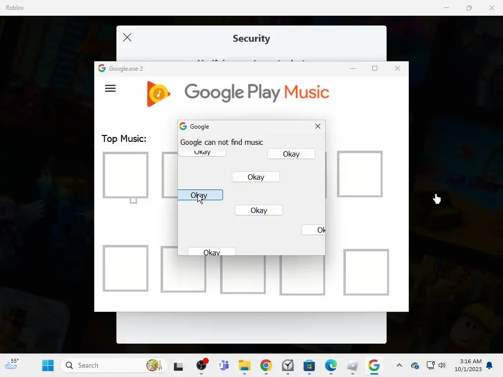Close the Roblox window
This screenshot has height=377, width=503.
[x=491, y=8]
